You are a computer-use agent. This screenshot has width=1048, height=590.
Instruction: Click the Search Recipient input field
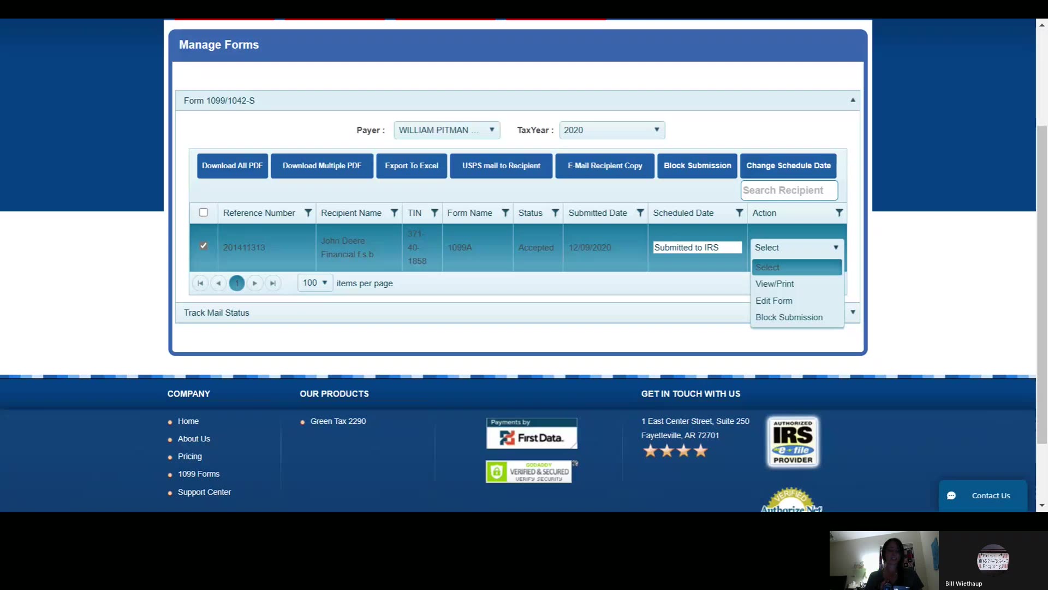point(789,190)
